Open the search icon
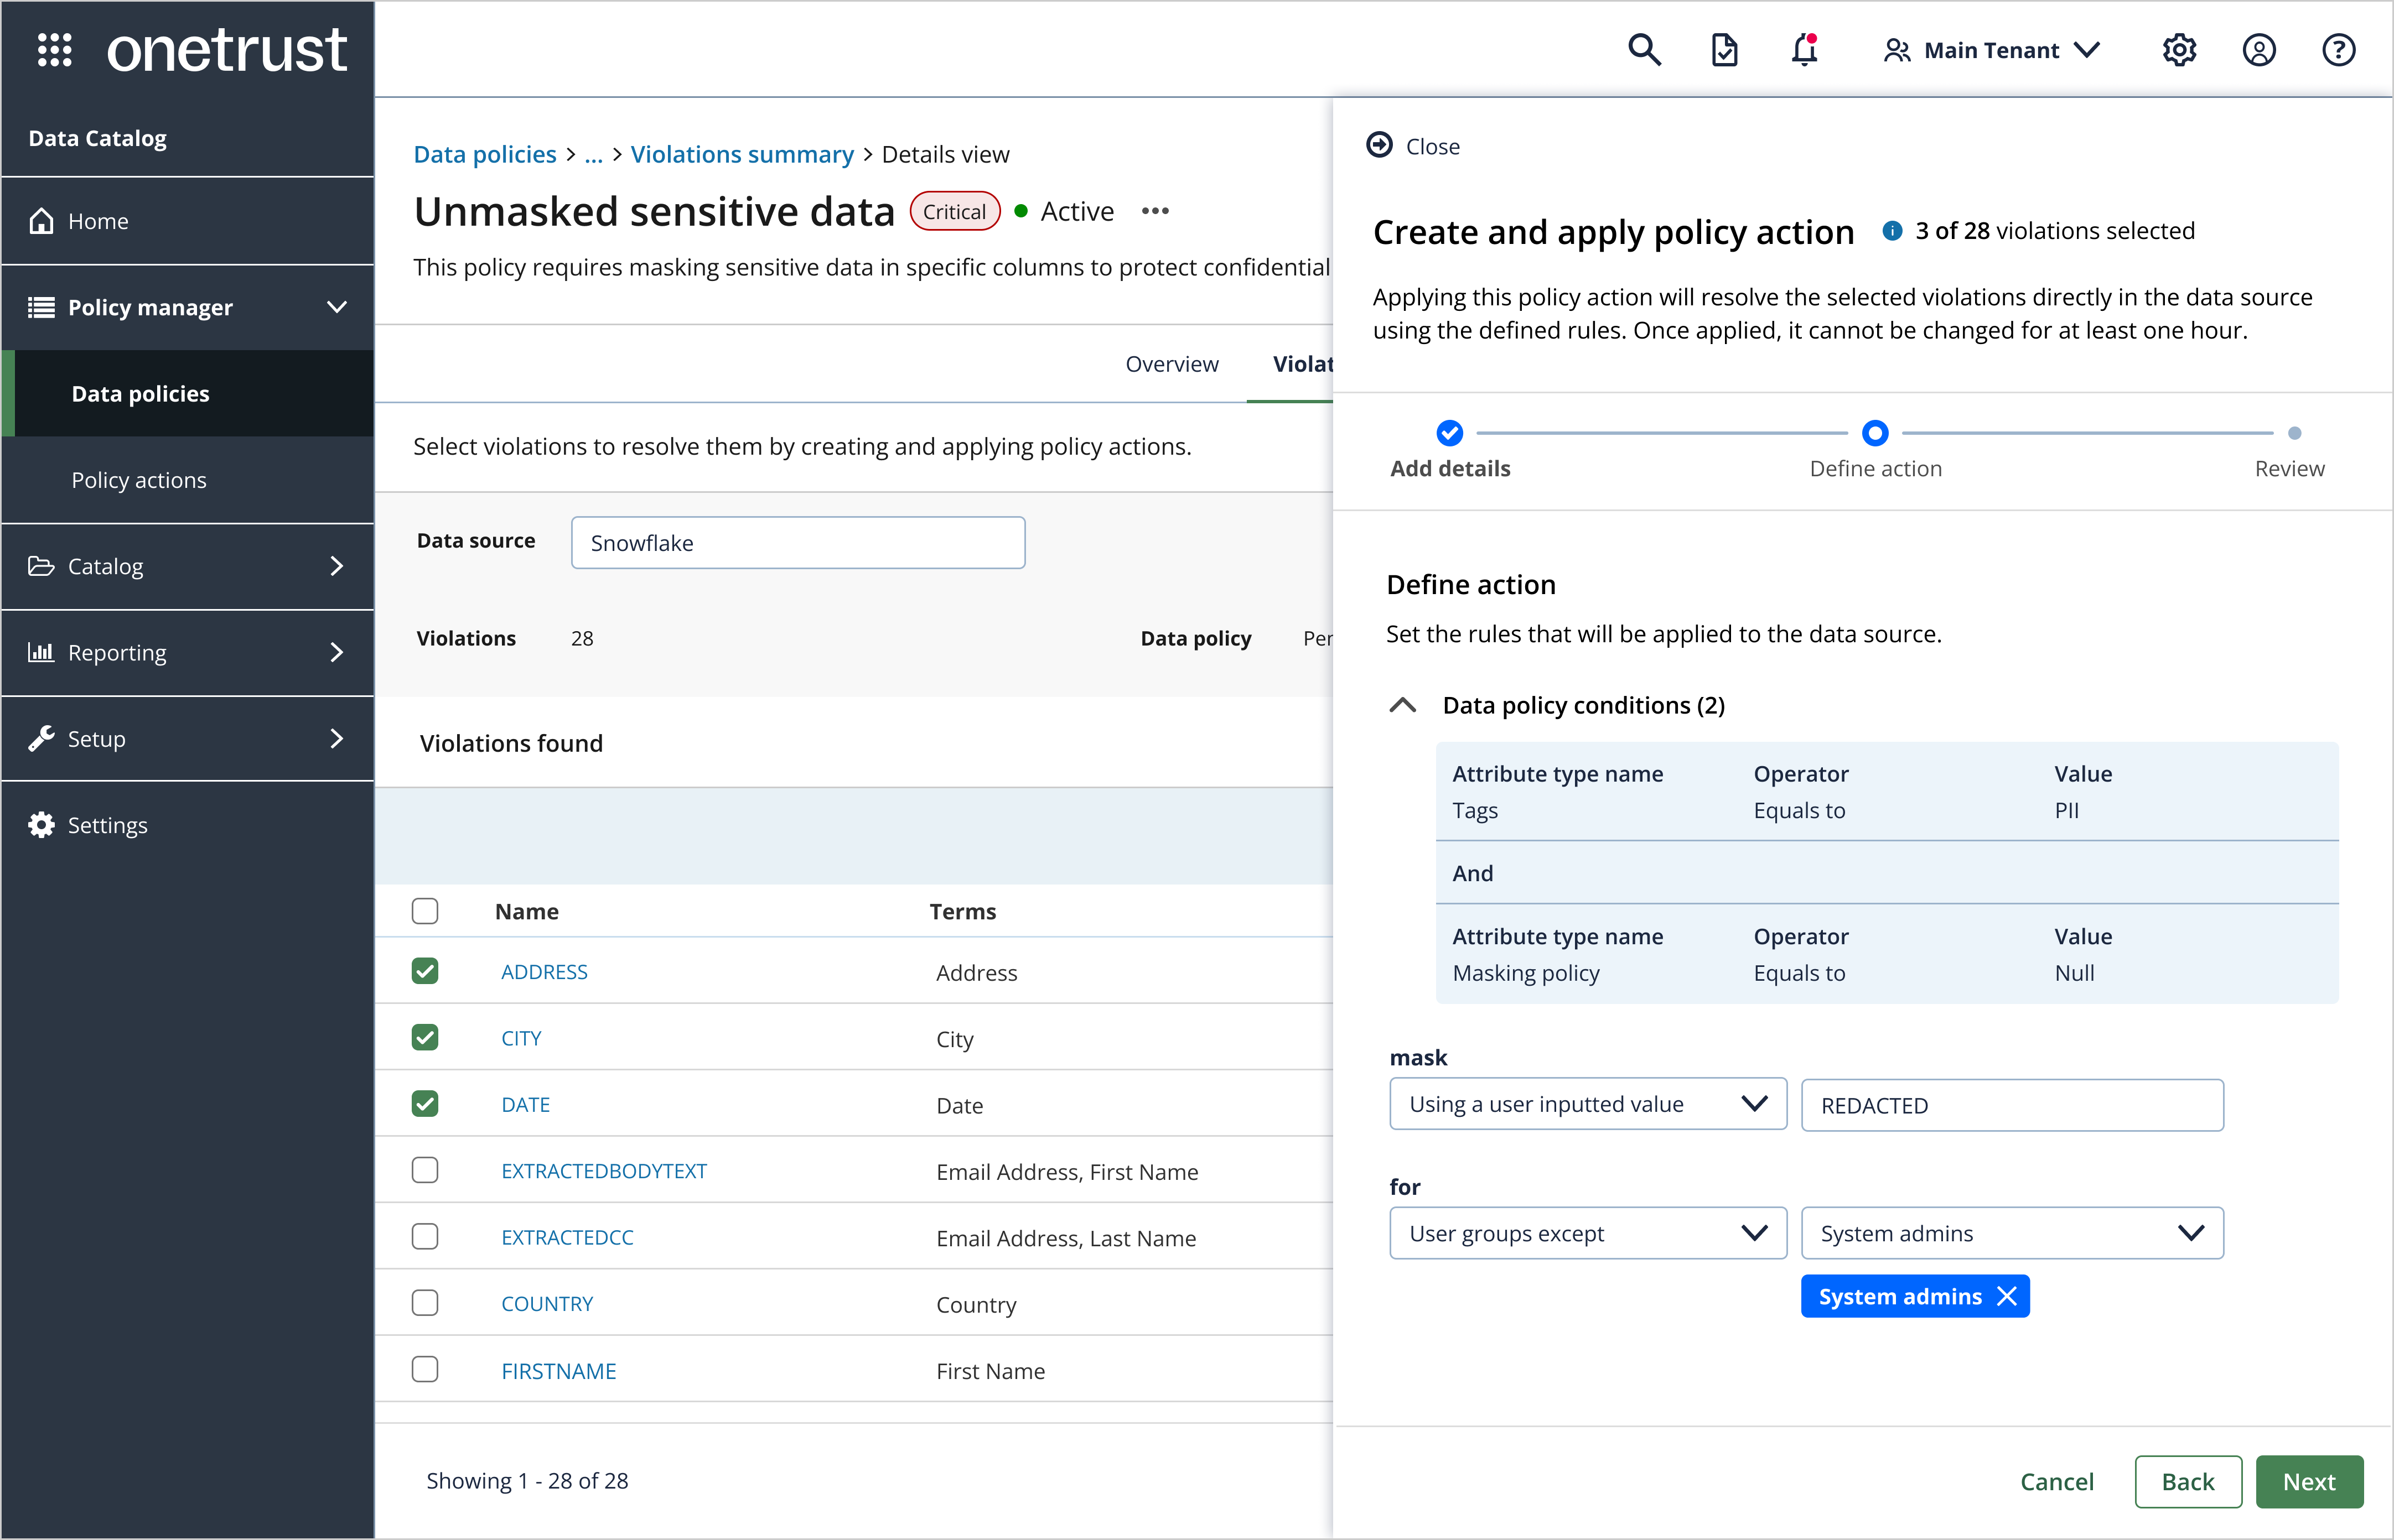This screenshot has width=2394, height=1540. 1645,49
